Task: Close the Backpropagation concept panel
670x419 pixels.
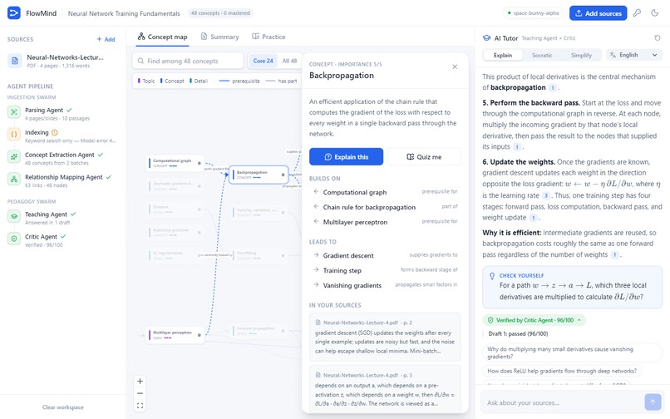Action: (455, 67)
